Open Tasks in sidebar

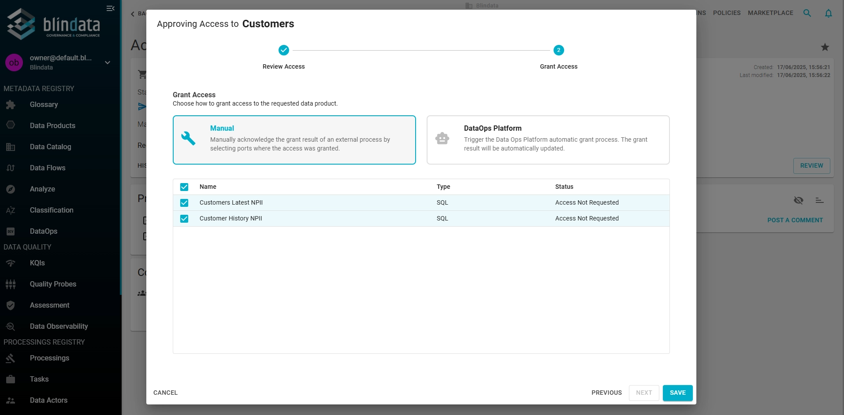[39, 379]
